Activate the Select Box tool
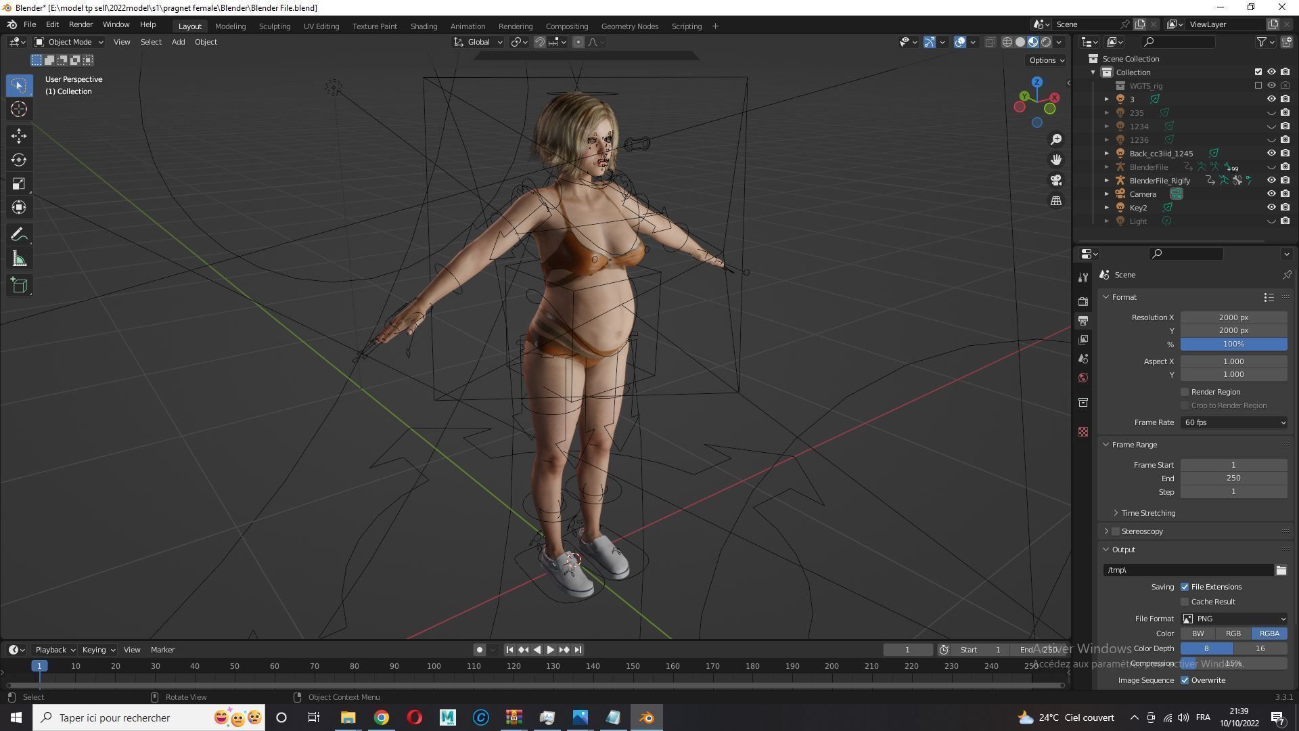This screenshot has width=1299, height=731. 19,85
